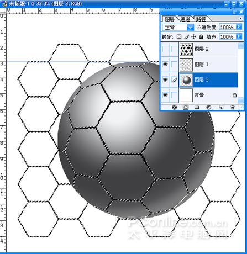Open the layers panel flyout menu
Screen dimensions: 247x254
tap(240, 19)
